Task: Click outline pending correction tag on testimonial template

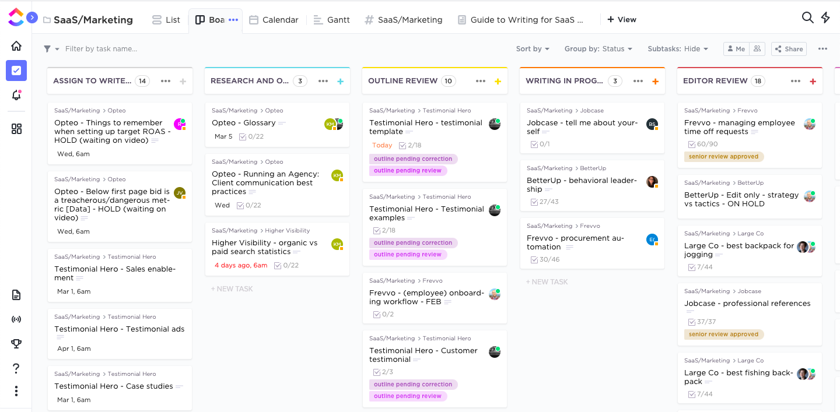Action: tap(413, 159)
